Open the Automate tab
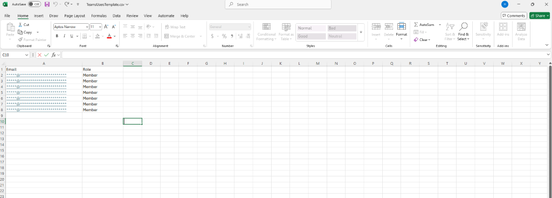 point(166,16)
